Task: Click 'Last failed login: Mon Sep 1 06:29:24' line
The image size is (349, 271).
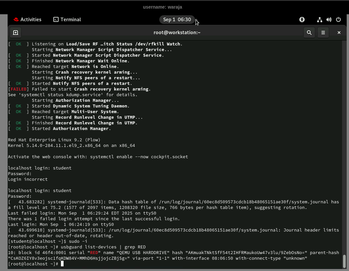Action: [82, 213]
